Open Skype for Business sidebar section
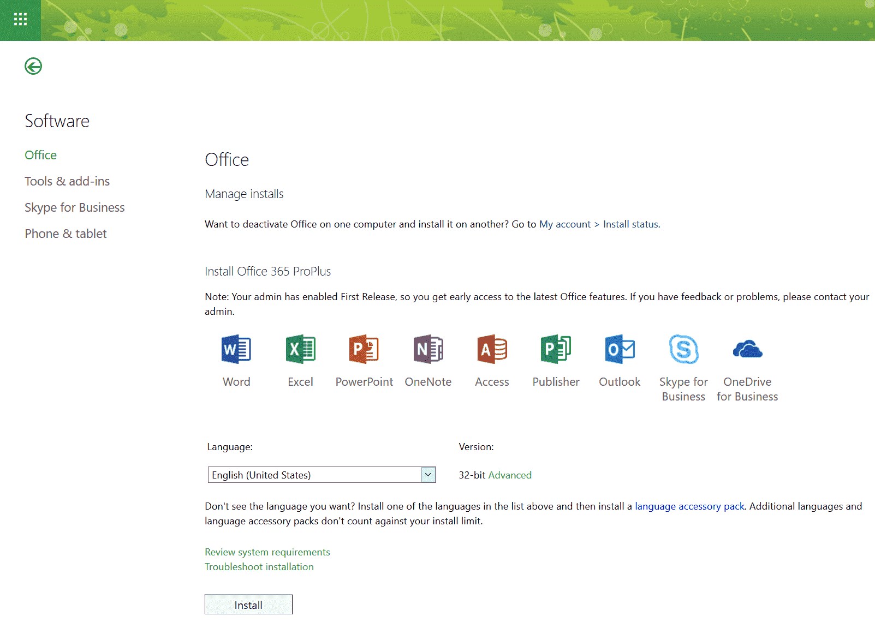The image size is (875, 622). click(x=75, y=207)
